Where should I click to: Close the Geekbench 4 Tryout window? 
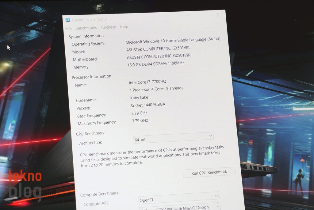(x=218, y=15)
